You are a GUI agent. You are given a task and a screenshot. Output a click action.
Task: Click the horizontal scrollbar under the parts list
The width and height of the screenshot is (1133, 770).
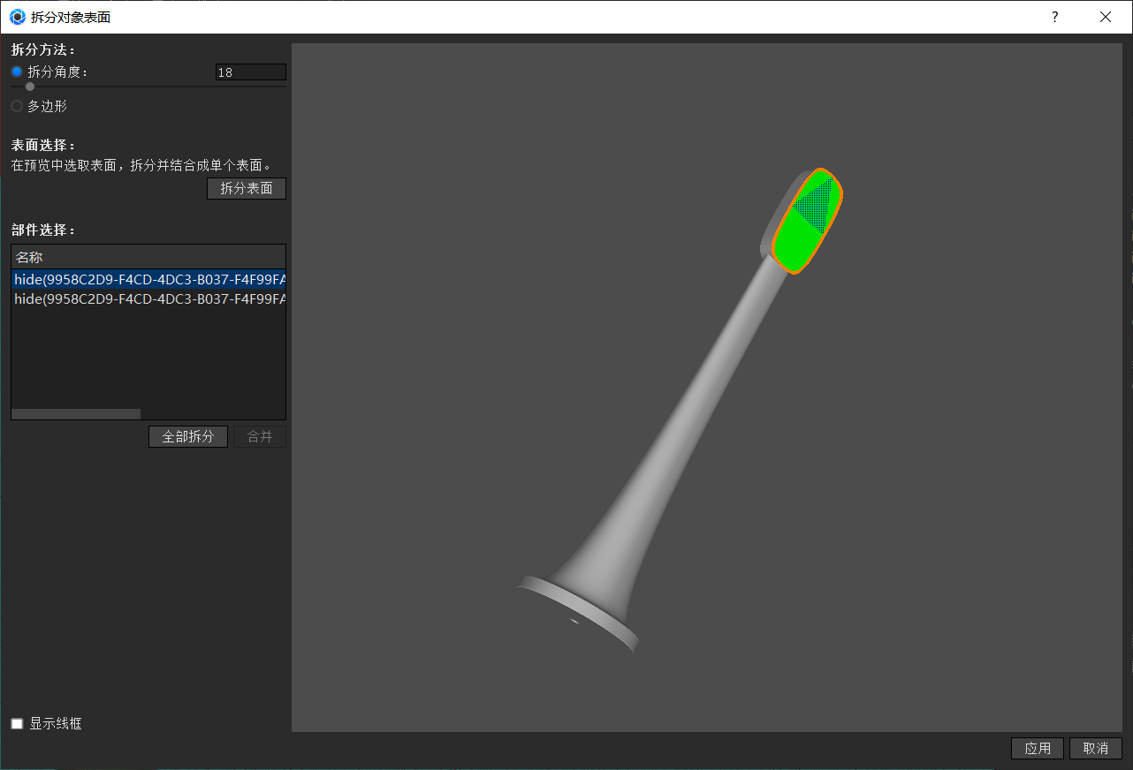point(75,412)
